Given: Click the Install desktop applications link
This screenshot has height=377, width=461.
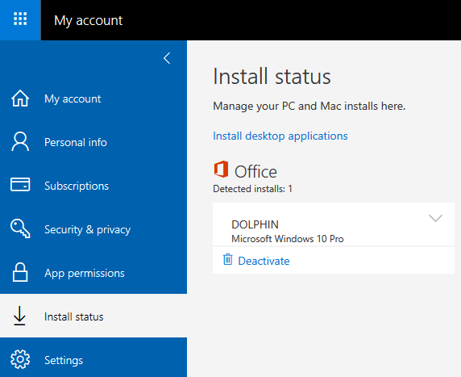Looking at the screenshot, I should [280, 136].
